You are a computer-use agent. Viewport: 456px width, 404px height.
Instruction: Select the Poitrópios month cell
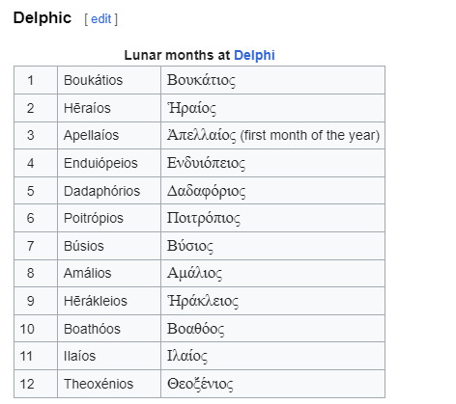[109, 218]
